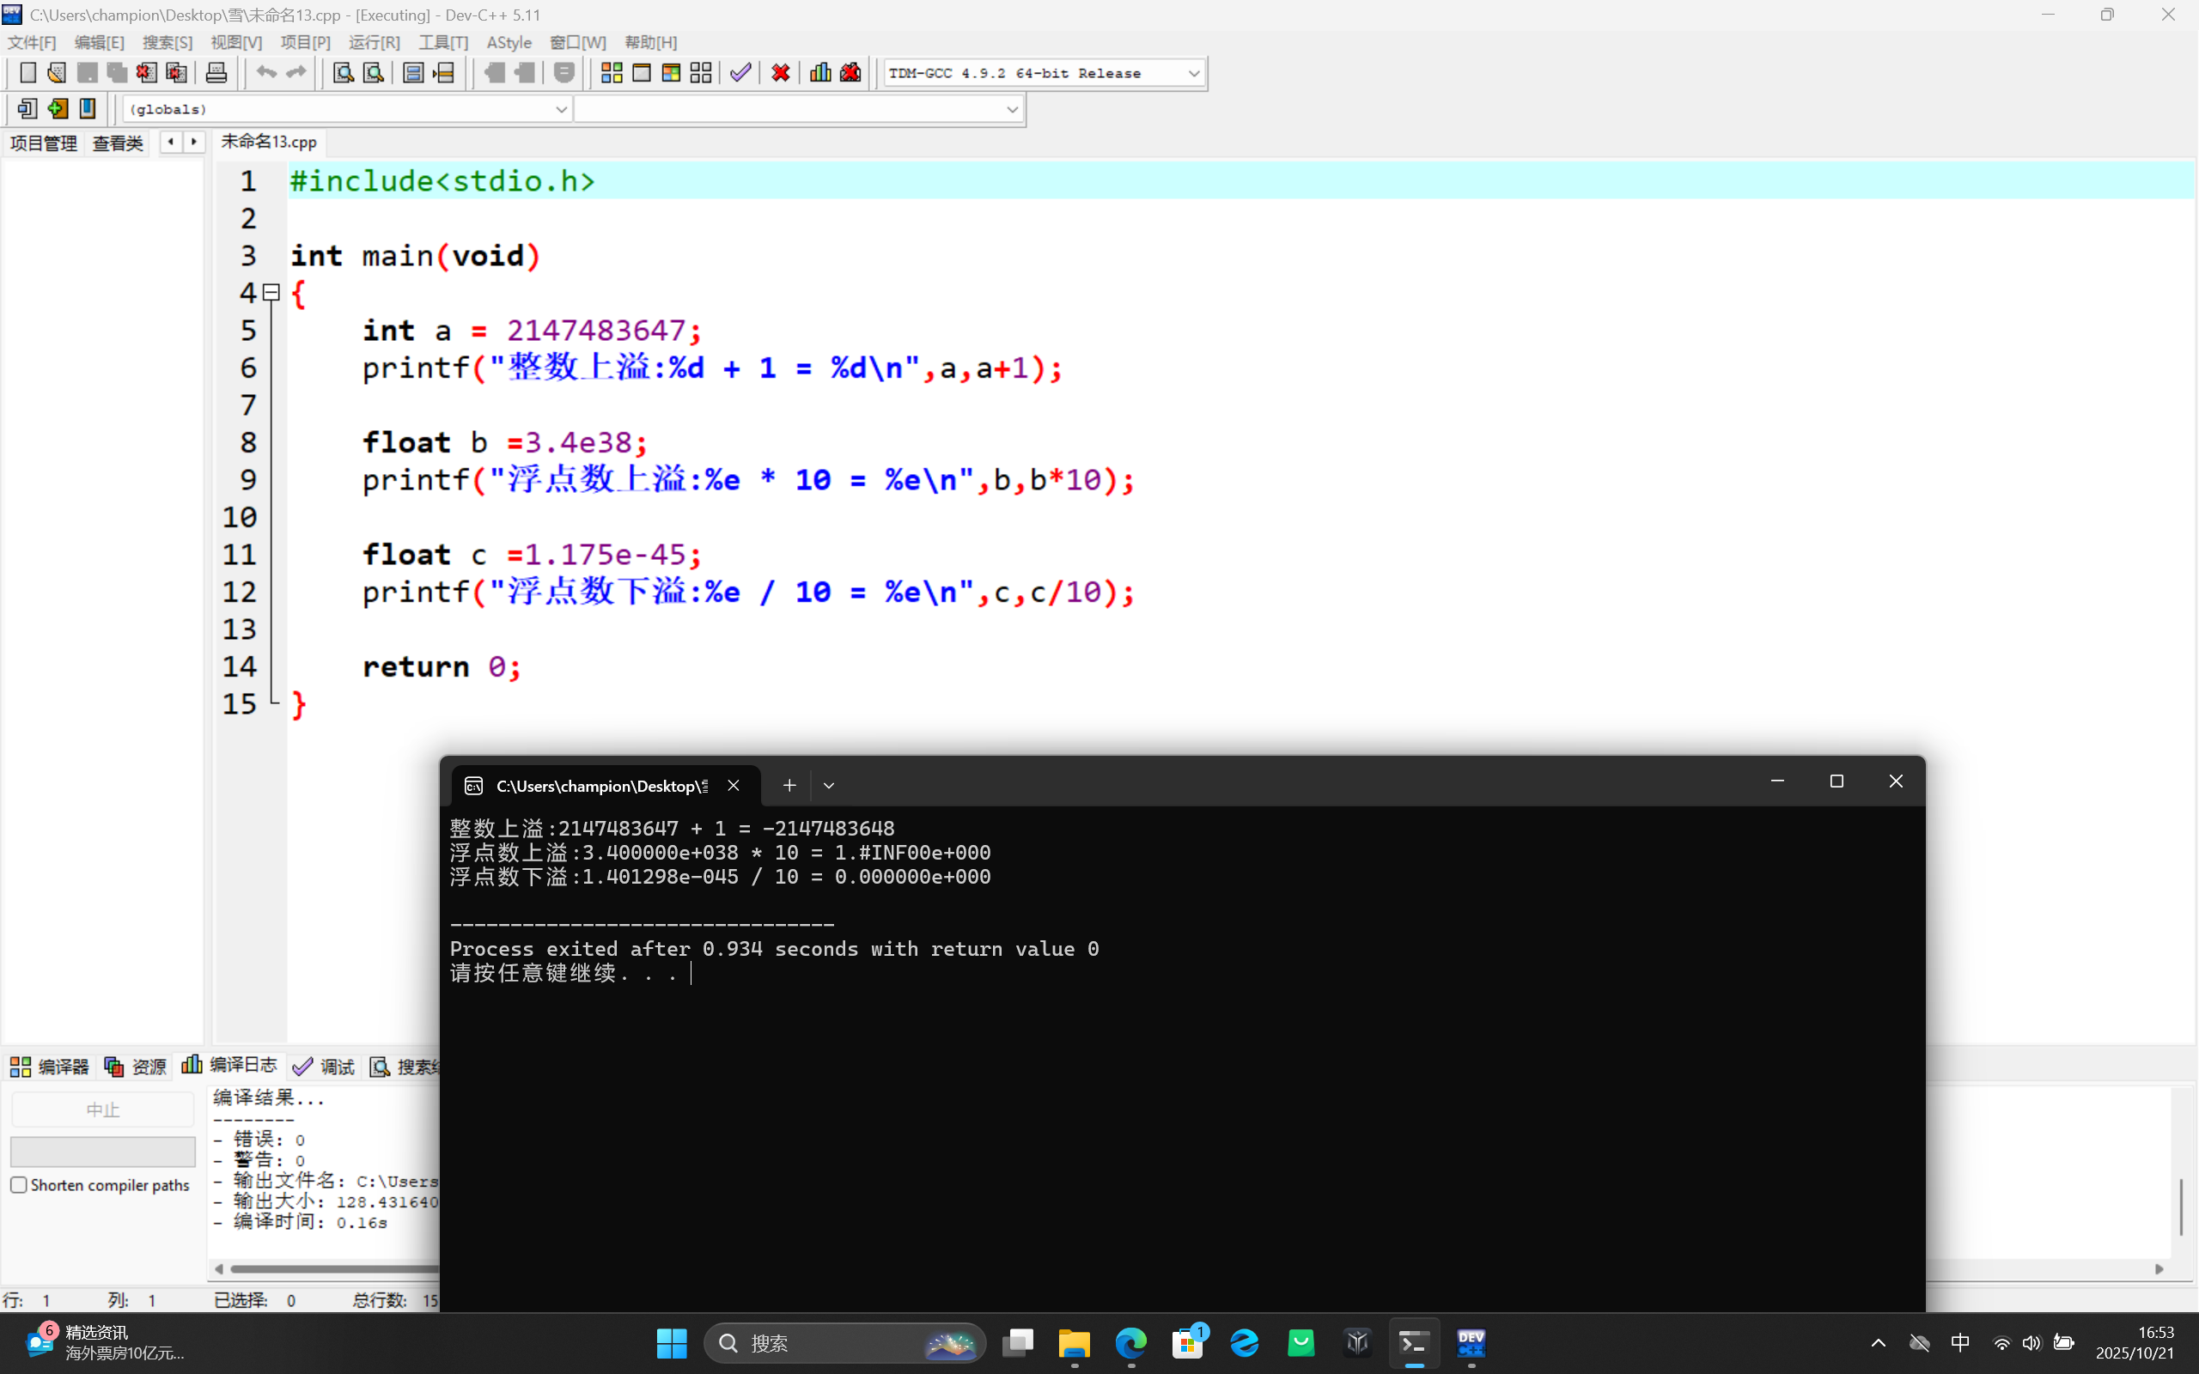Expand the (globals) scope dropdown
This screenshot has width=2199, height=1374.
click(561, 109)
